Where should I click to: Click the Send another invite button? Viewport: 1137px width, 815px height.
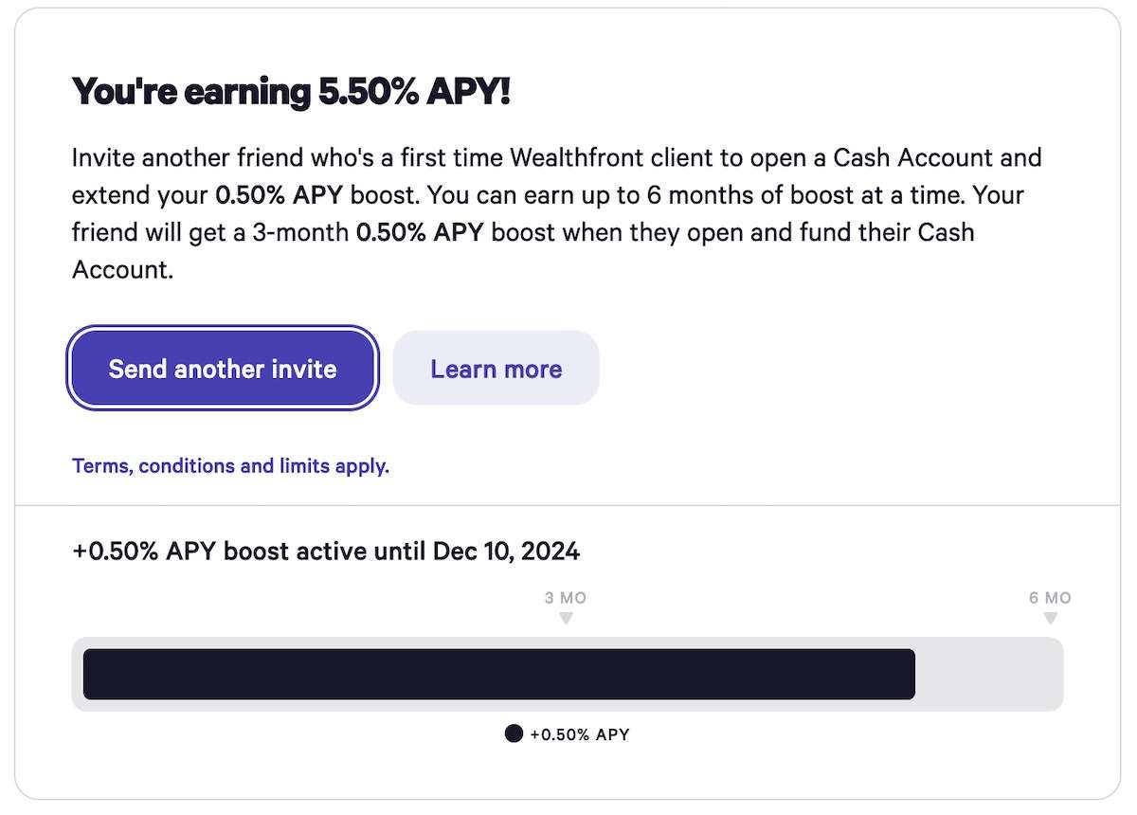223,369
